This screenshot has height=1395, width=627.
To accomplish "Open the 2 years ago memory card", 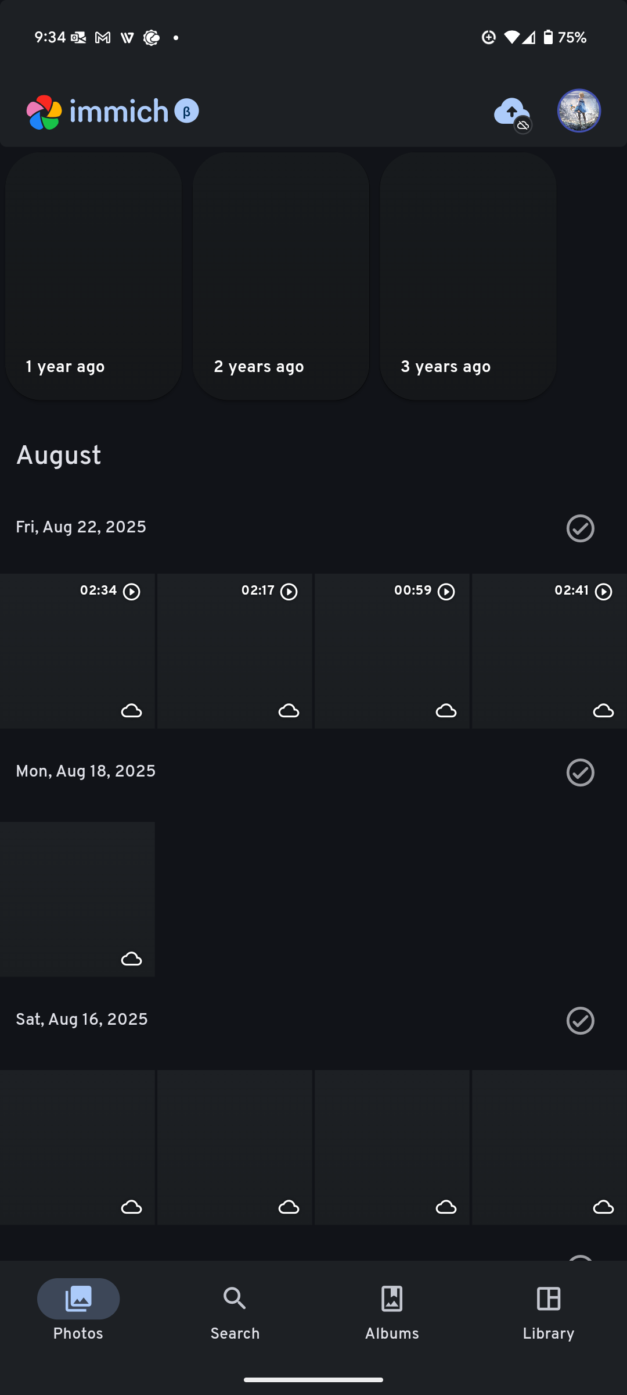I will pos(281,276).
